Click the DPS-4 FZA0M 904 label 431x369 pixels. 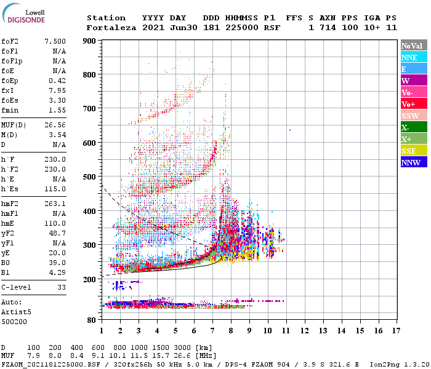257,365
